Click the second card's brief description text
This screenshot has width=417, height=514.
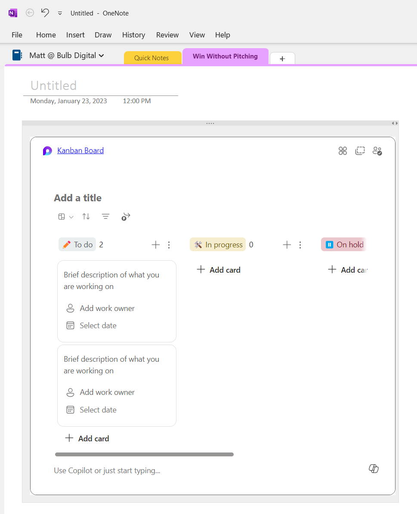click(x=111, y=365)
